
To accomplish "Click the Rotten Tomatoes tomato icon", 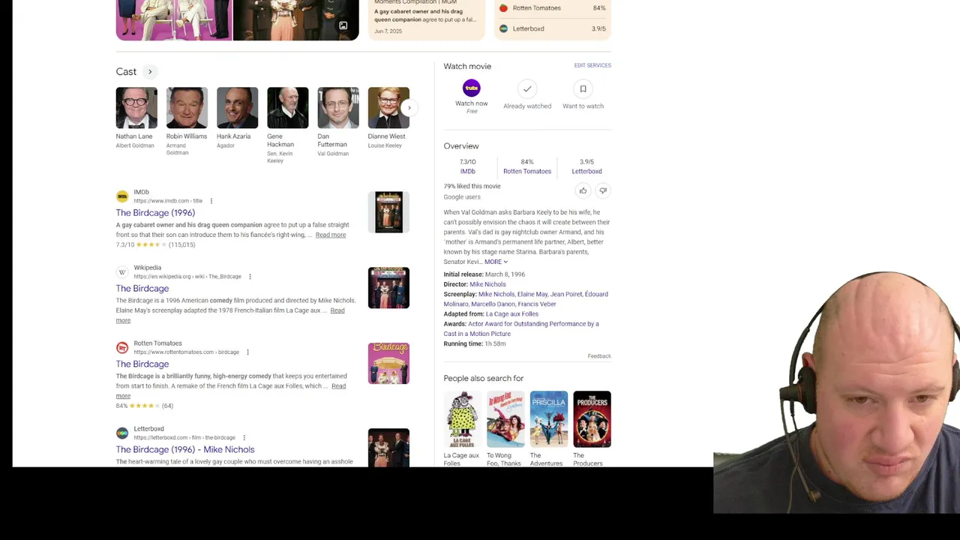I will tap(503, 8).
